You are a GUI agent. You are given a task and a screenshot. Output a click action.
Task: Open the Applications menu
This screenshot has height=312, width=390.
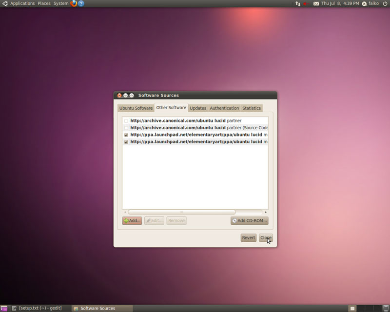(x=22, y=3)
